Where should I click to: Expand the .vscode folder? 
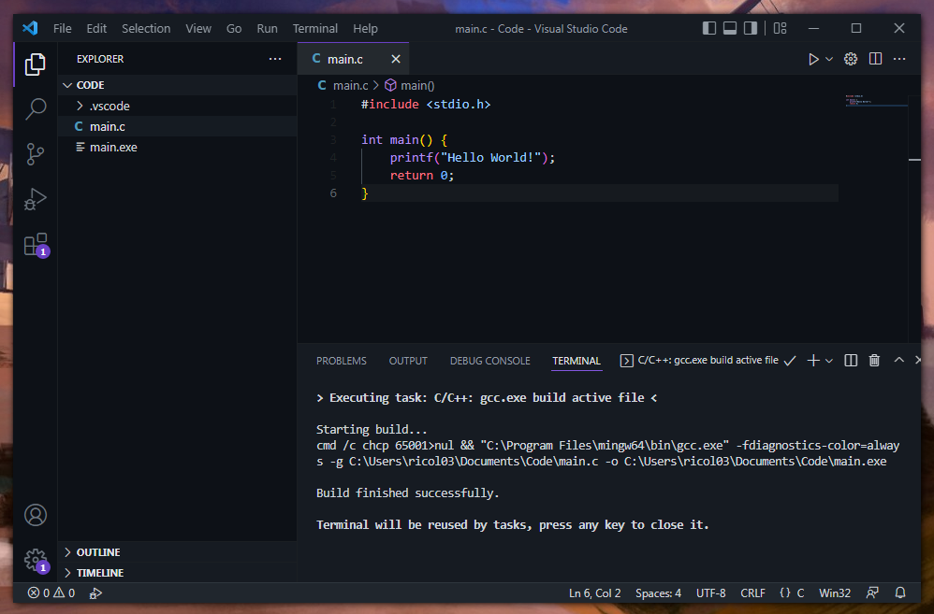point(178,106)
